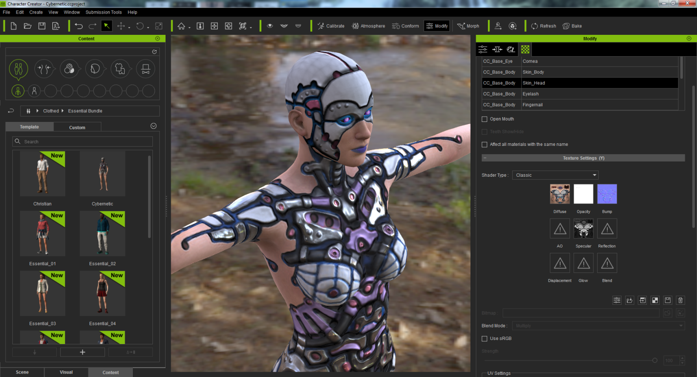697x377 pixels.
Task: Choose the Move gizmo tool
Action: (x=121, y=26)
